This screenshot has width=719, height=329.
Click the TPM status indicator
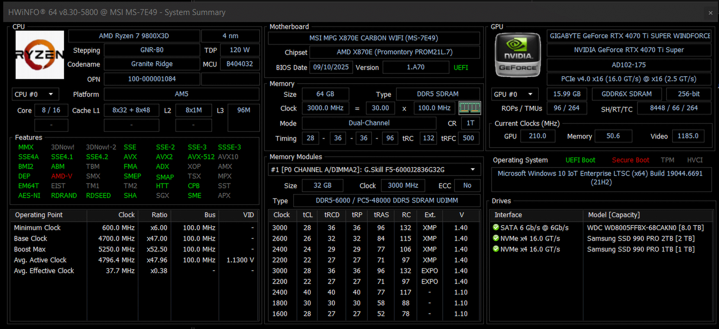click(667, 160)
